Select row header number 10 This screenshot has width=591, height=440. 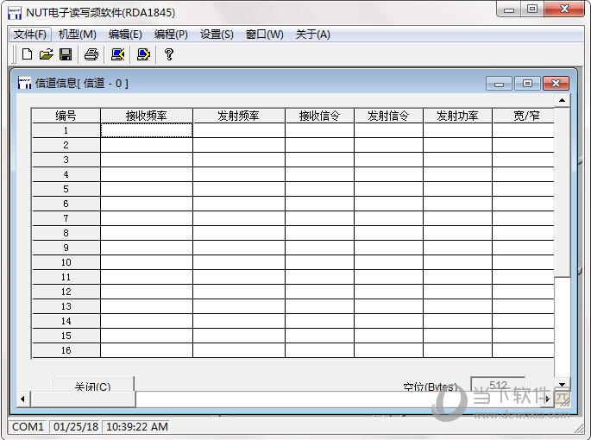click(66, 262)
